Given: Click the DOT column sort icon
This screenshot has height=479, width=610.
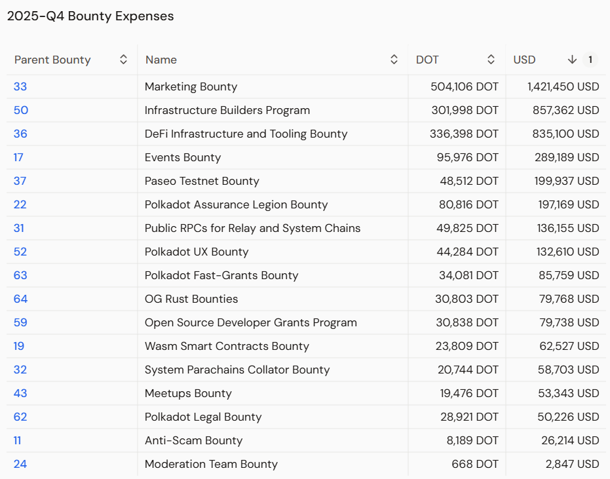Looking at the screenshot, I should pos(491,60).
